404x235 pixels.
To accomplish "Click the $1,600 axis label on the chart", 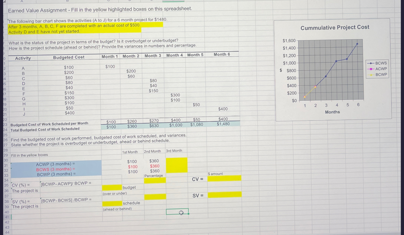I will click(290, 40).
